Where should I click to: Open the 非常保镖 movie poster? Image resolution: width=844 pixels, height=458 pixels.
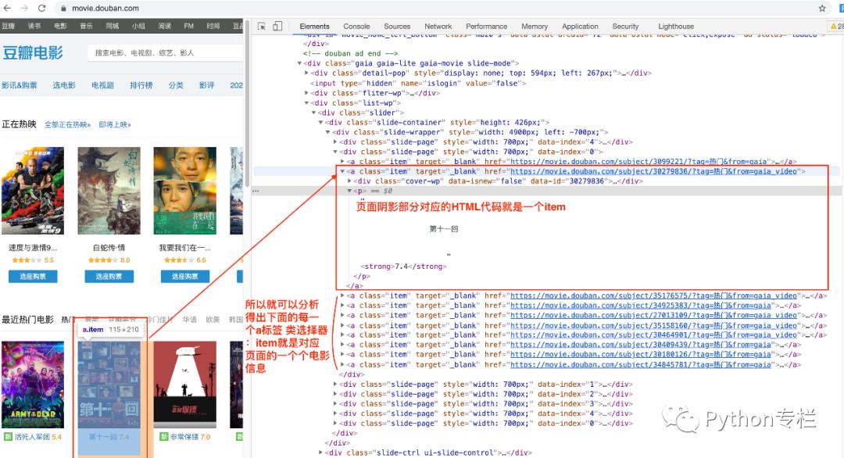coord(184,385)
